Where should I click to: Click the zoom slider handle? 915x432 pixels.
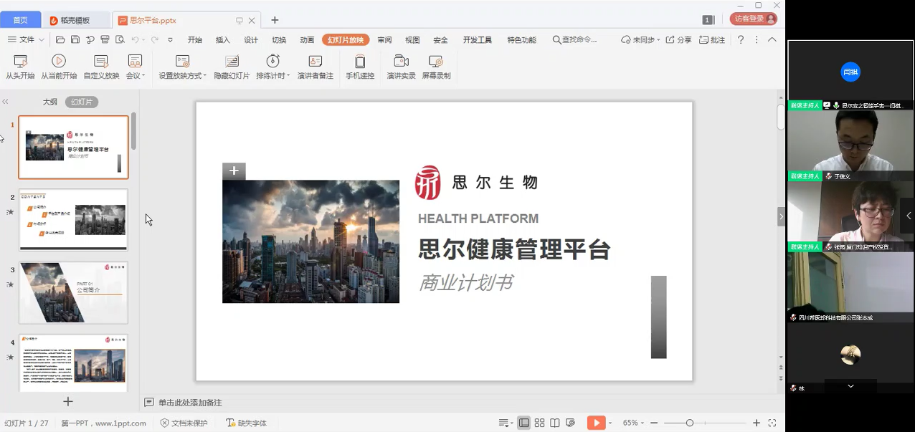689,423
